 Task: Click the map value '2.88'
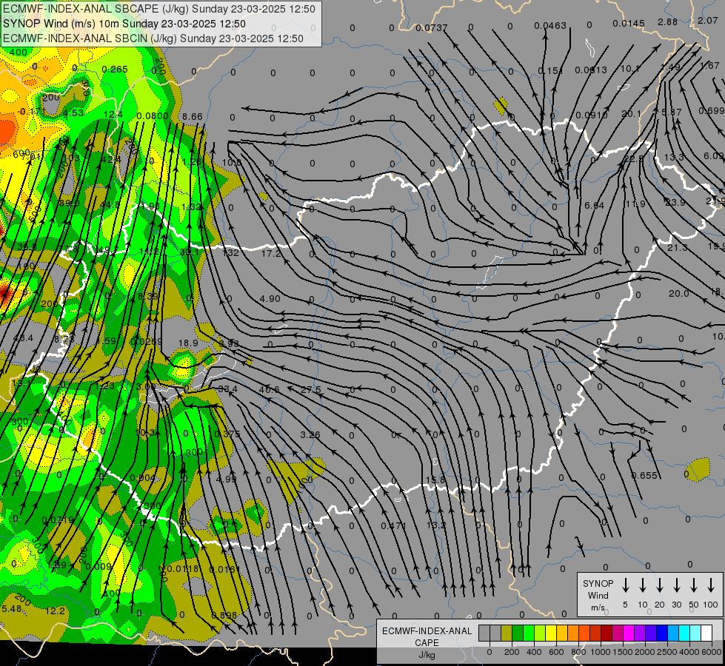[668, 21]
